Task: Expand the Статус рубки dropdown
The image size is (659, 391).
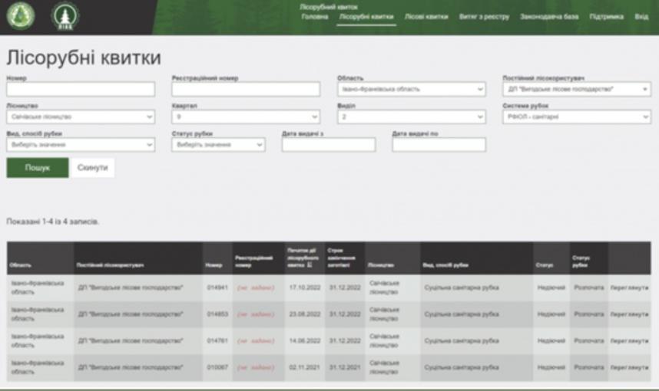Action: click(x=218, y=145)
